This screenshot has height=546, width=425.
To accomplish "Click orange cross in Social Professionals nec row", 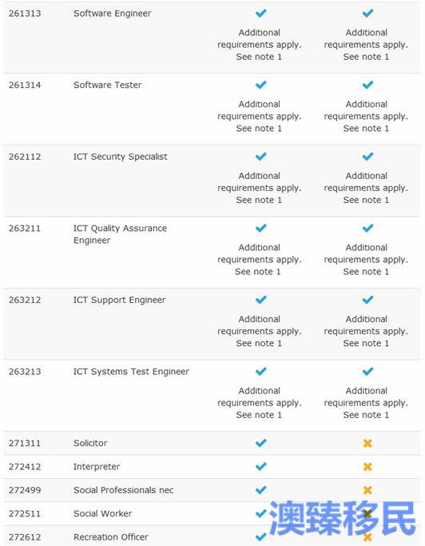I will [x=367, y=490].
